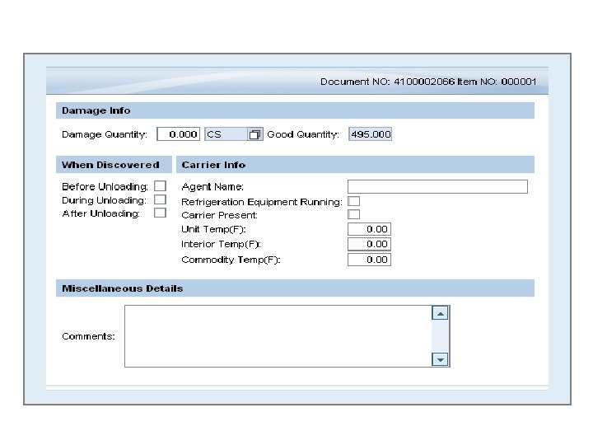Click the Carrier Info section header
Image resolution: width=593 pixels, height=445 pixels.
point(355,165)
